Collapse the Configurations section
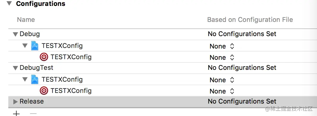This screenshot has width=317, height=116. (9, 4)
